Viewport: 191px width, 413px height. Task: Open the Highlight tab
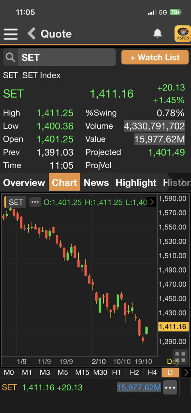[136, 183]
